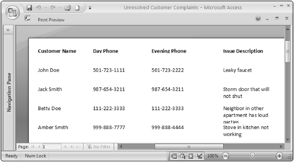Image resolution: width=294 pixels, height=162 pixels.
Task: Click the zoom slider handle
Action: point(252,156)
